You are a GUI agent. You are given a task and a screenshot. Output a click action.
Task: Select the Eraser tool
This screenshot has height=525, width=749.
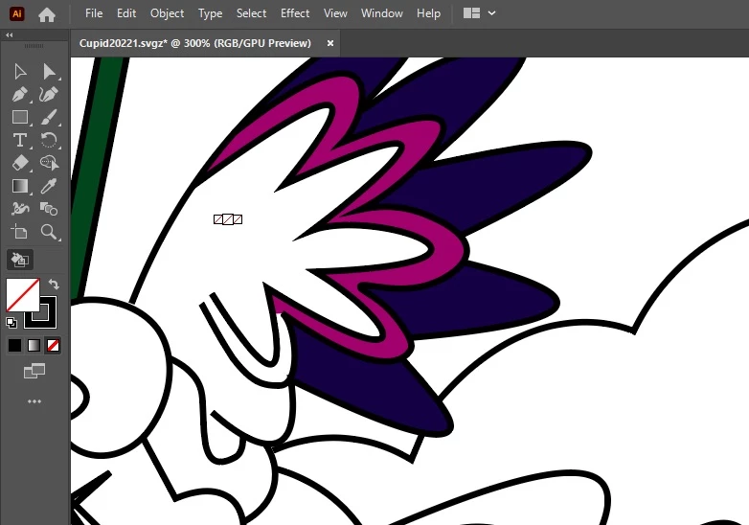[x=20, y=163]
